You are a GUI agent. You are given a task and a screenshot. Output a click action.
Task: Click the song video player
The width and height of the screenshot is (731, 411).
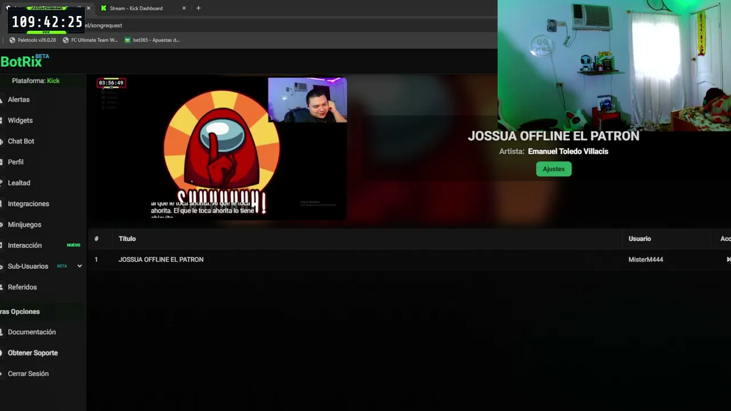pyautogui.click(x=221, y=148)
